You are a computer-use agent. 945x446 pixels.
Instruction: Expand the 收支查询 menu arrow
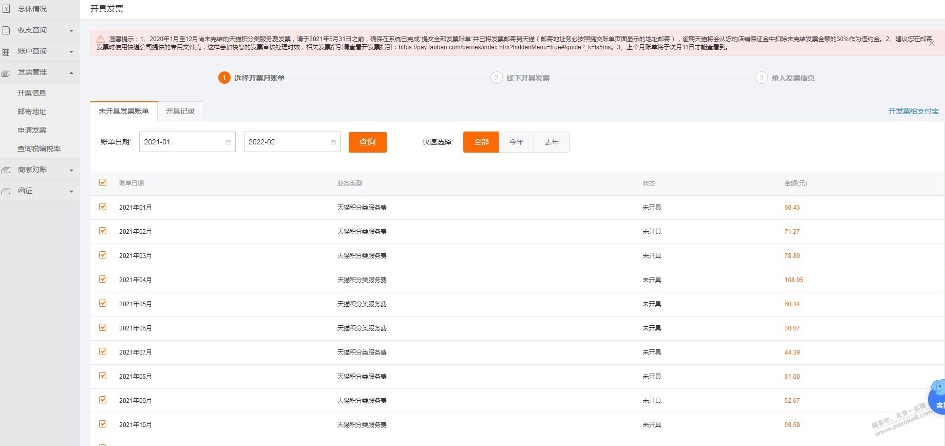point(71,30)
